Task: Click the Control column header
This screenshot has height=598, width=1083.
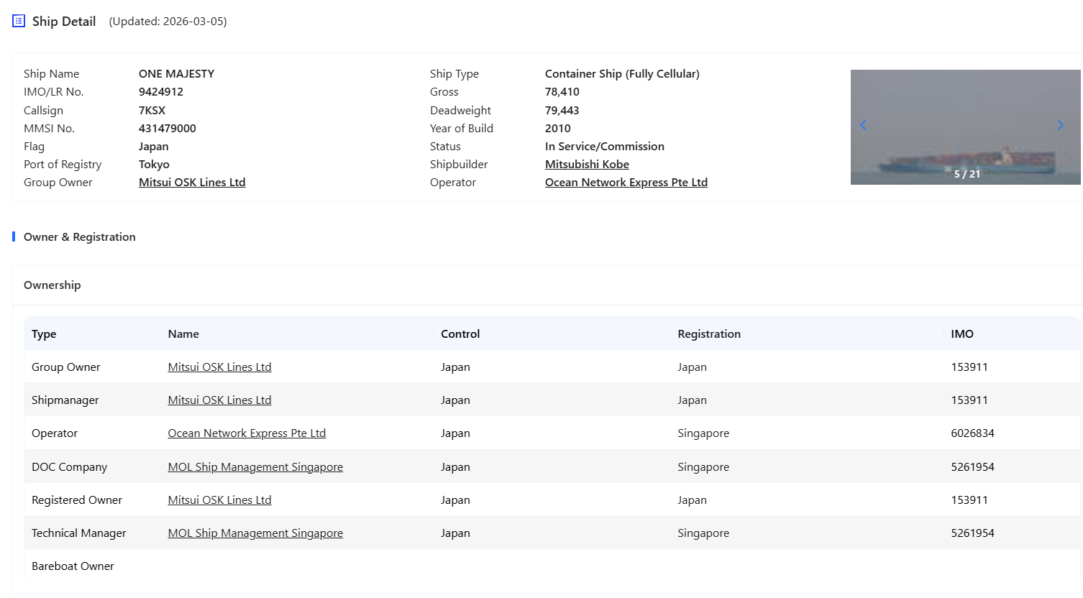Action: point(460,334)
